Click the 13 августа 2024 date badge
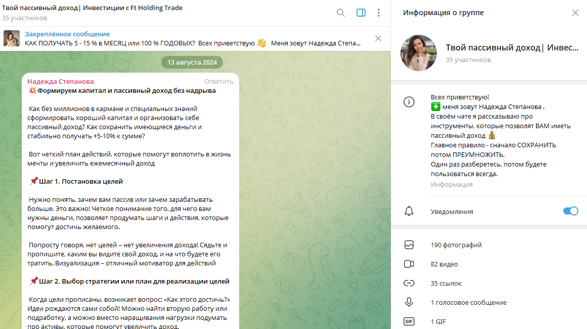The height and width of the screenshot is (329, 587). (x=192, y=63)
